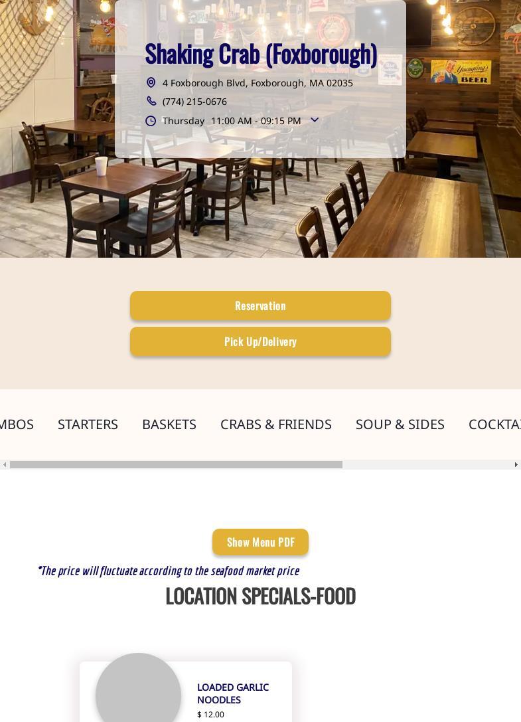Image resolution: width=521 pixels, height=722 pixels.
Task: Switch to the BASKETS category
Action: pyautogui.click(x=169, y=424)
